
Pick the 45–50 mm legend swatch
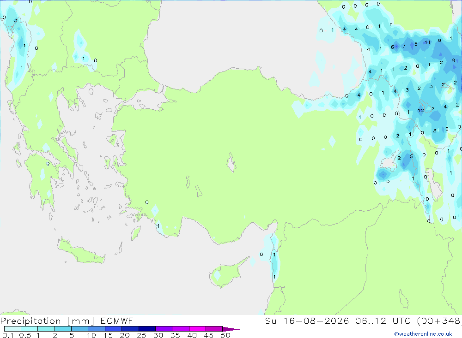tap(214, 329)
